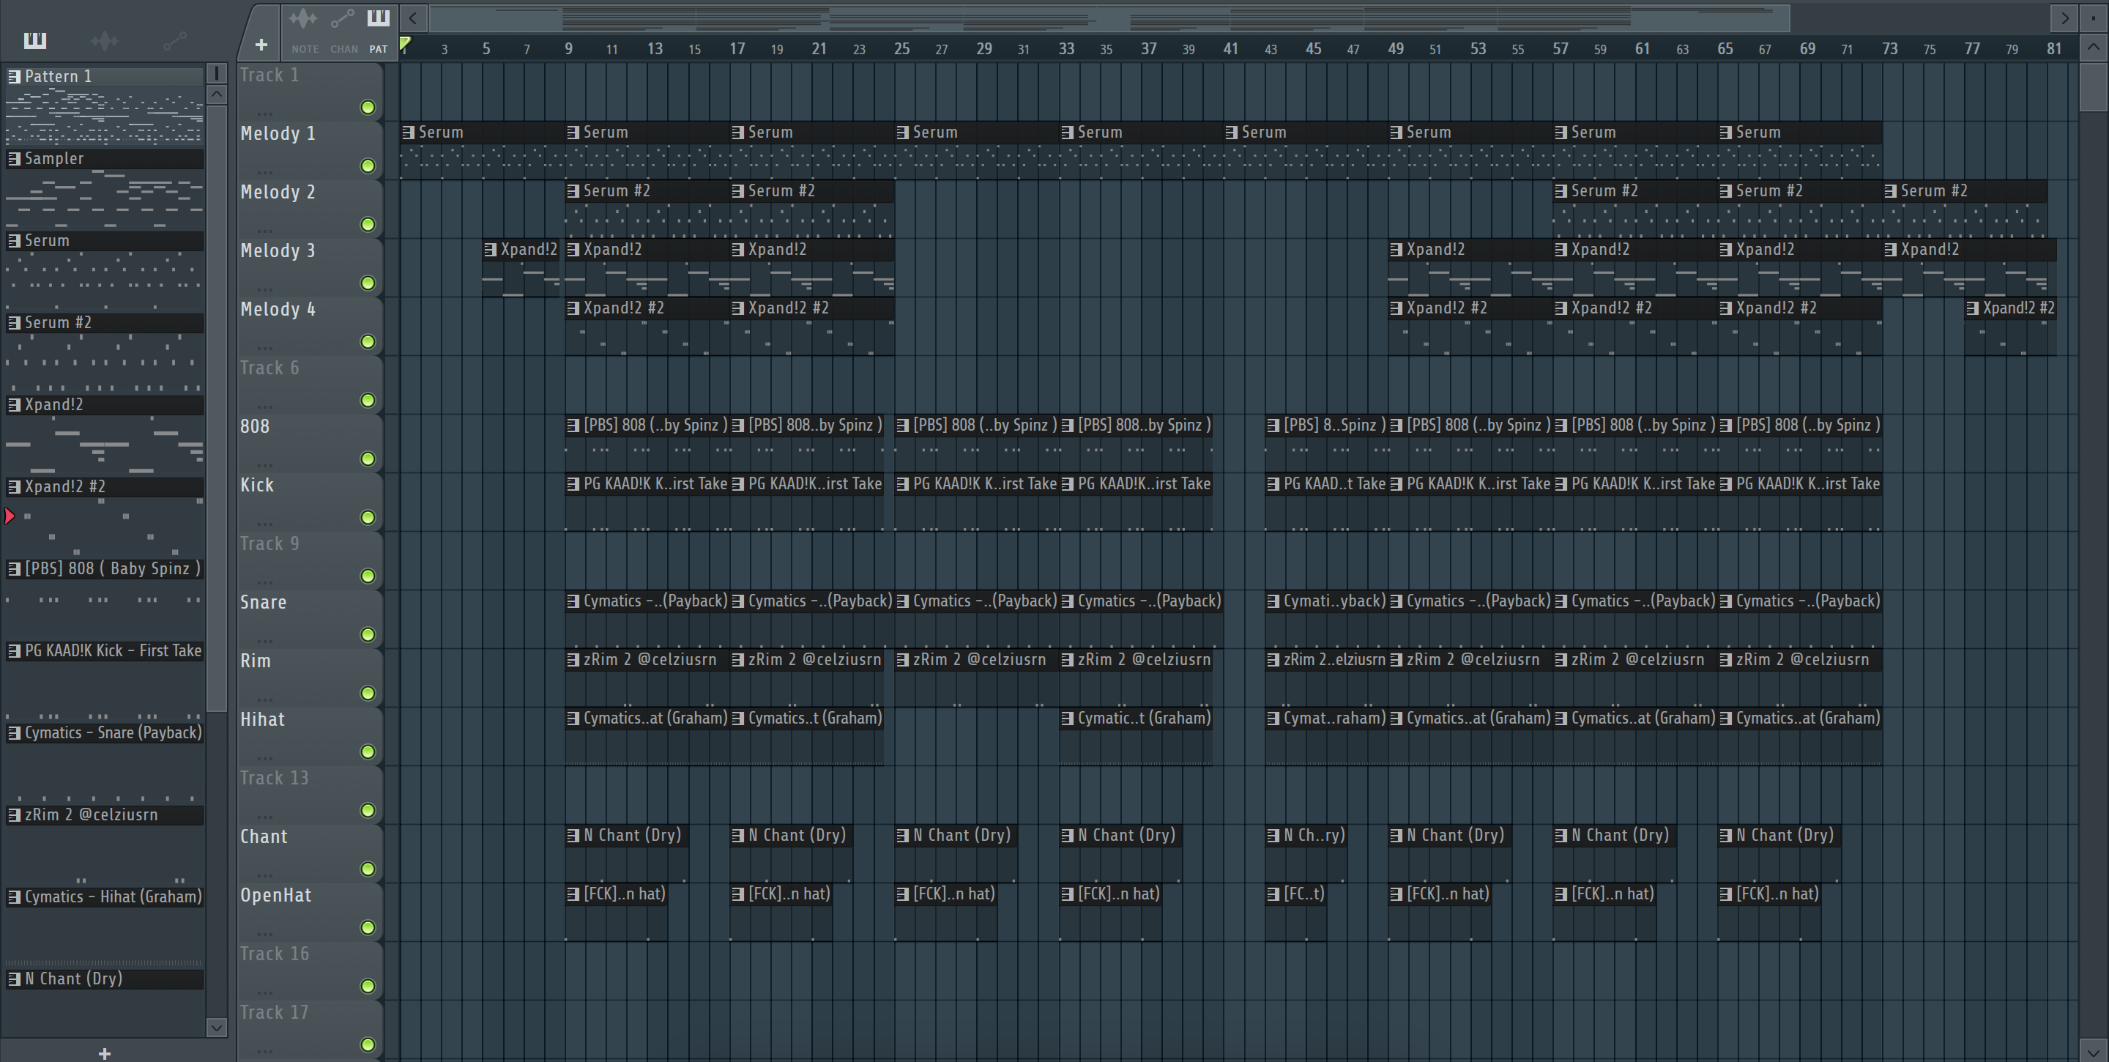The image size is (2109, 1062).
Task: Select the pattern picker piano icon
Action: coord(35,40)
